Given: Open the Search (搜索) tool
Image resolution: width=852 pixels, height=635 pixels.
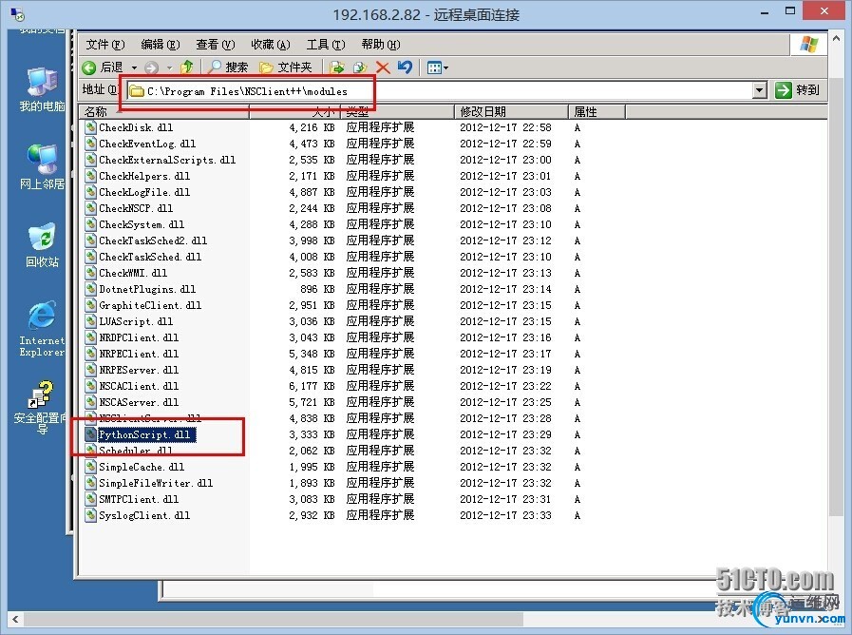Looking at the screenshot, I should coord(228,67).
